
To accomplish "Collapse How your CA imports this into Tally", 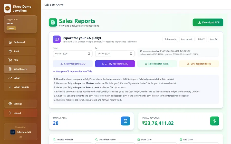I will pyautogui.click(x=72, y=71).
